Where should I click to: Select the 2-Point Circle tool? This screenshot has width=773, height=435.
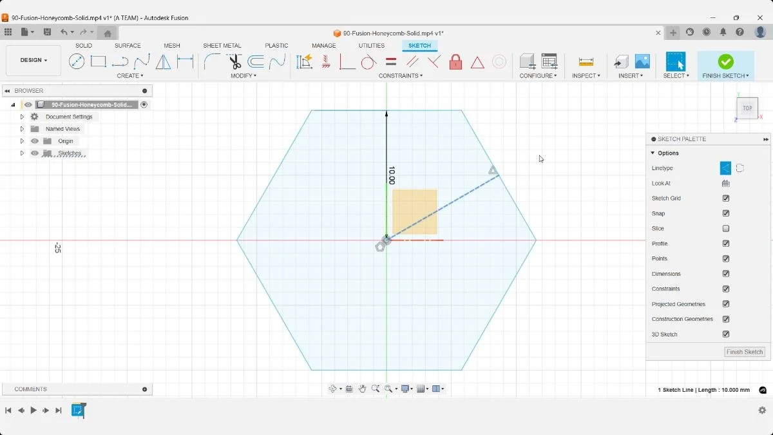[77, 61]
